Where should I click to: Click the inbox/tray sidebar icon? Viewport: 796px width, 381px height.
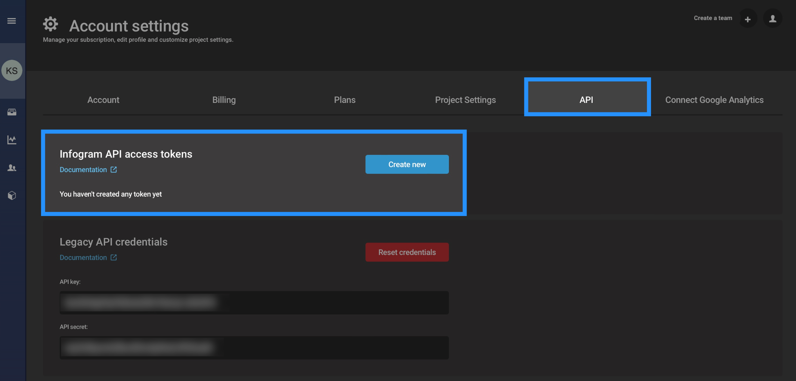click(x=12, y=112)
